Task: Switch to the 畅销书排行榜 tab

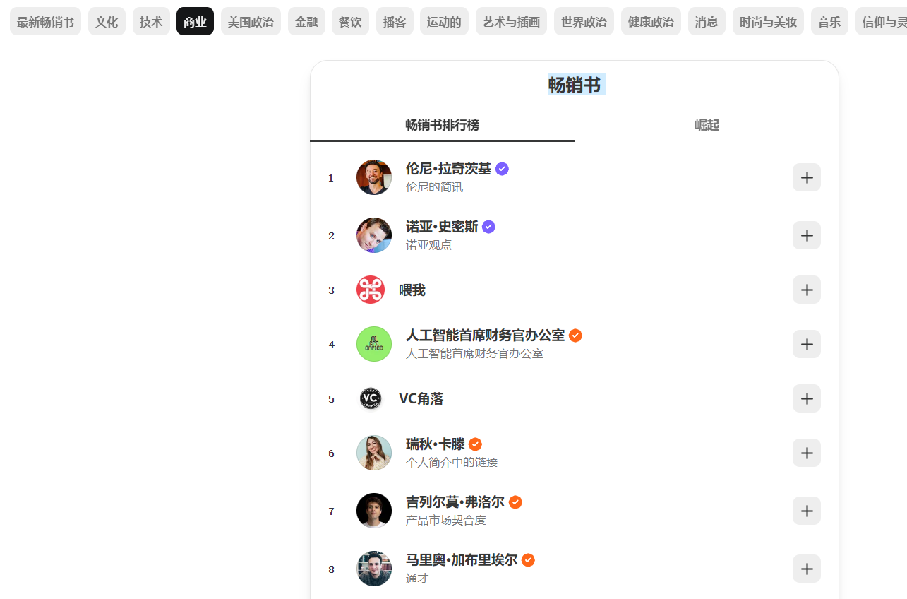Action: [442, 125]
